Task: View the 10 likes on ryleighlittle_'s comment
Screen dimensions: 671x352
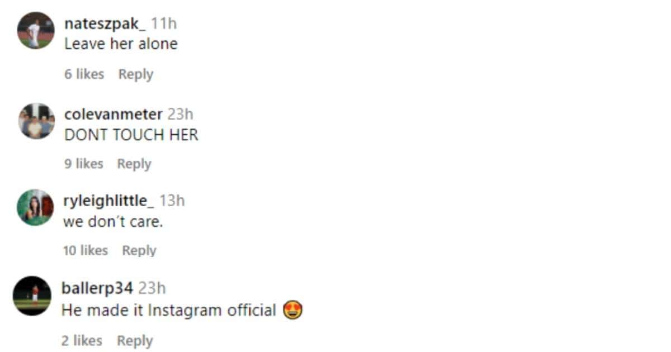Action: (87, 250)
